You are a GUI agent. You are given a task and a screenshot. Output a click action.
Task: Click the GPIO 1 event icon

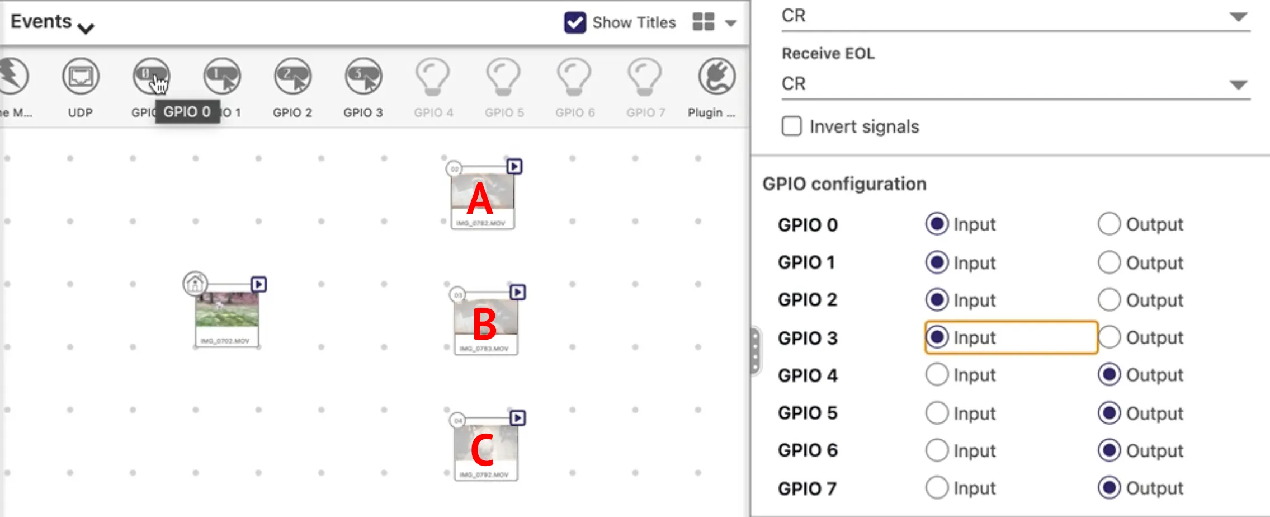(223, 77)
